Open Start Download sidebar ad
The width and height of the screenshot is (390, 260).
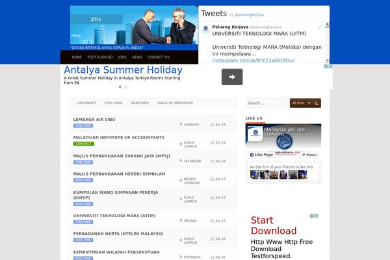coord(274,226)
